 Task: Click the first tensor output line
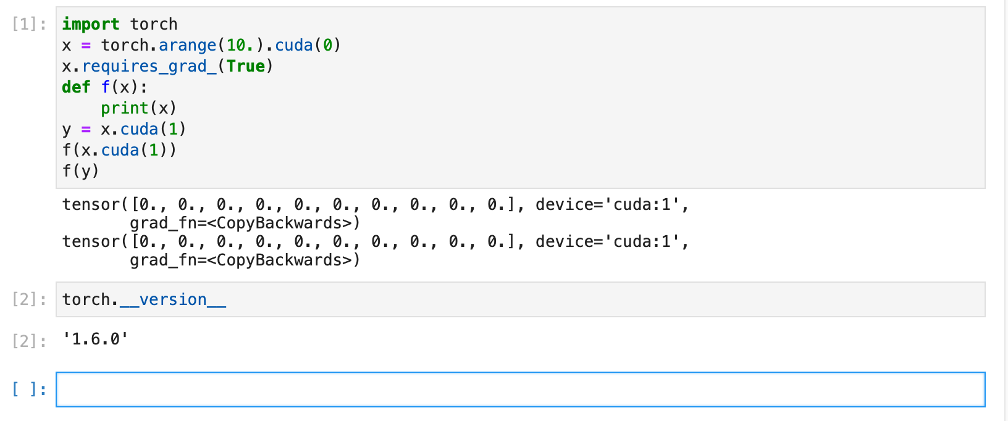[x=375, y=204]
